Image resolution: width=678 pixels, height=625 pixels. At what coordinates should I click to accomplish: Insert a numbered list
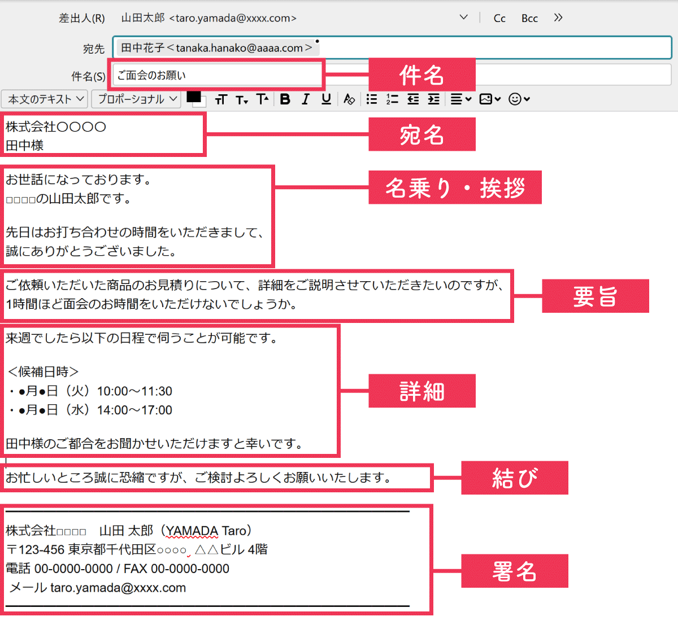[x=392, y=99]
